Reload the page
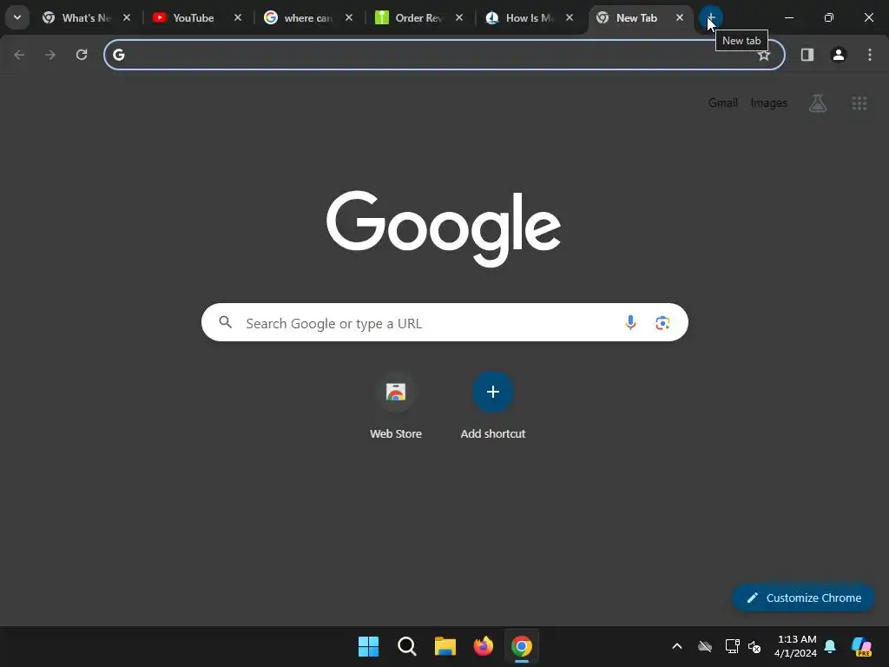889x667 pixels. [x=82, y=55]
